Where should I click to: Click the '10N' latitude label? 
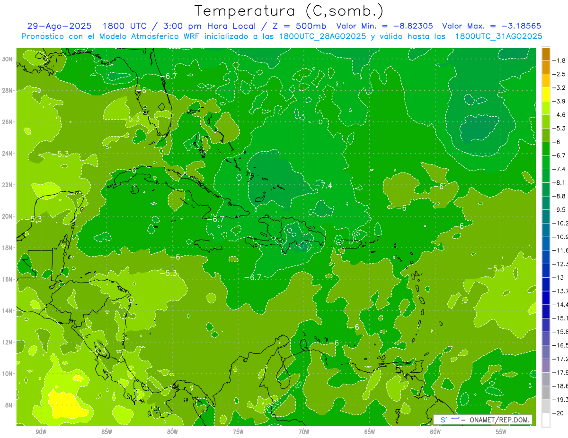point(8,374)
